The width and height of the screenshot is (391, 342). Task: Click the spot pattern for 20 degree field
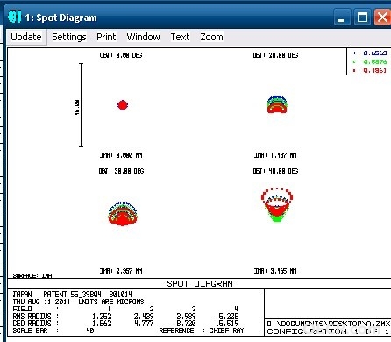click(x=277, y=104)
